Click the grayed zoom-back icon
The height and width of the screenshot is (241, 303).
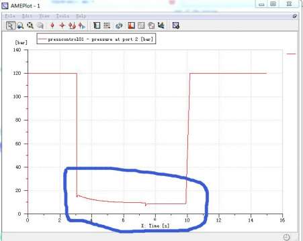pos(40,25)
